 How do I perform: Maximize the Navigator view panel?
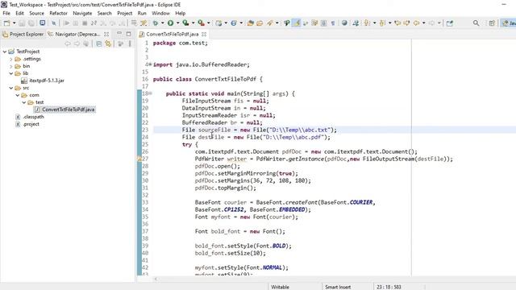[129, 34]
